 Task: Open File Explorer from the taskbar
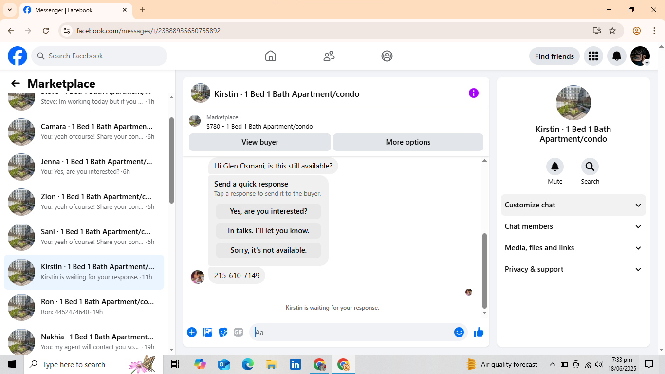(272, 364)
